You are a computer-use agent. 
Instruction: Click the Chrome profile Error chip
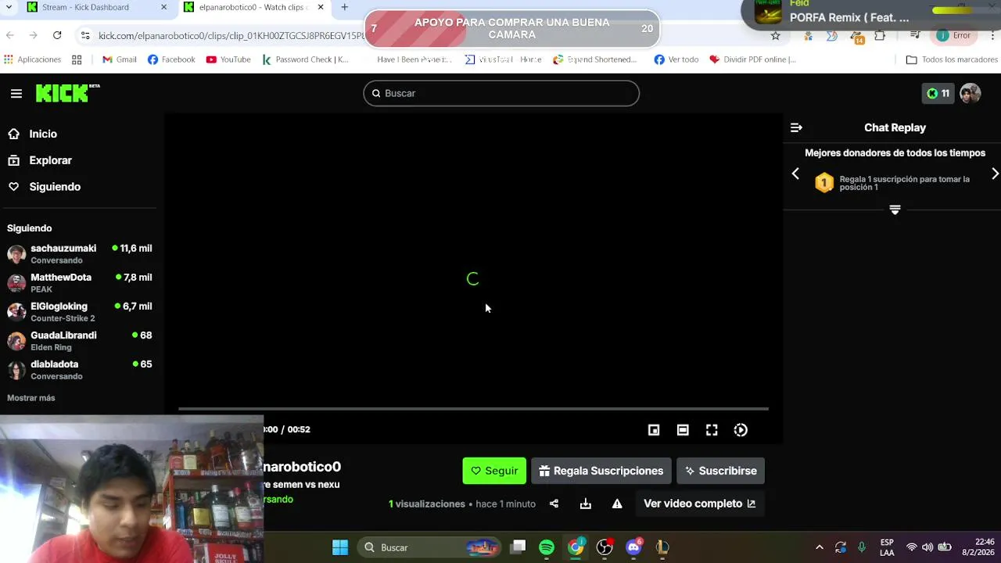click(x=954, y=35)
